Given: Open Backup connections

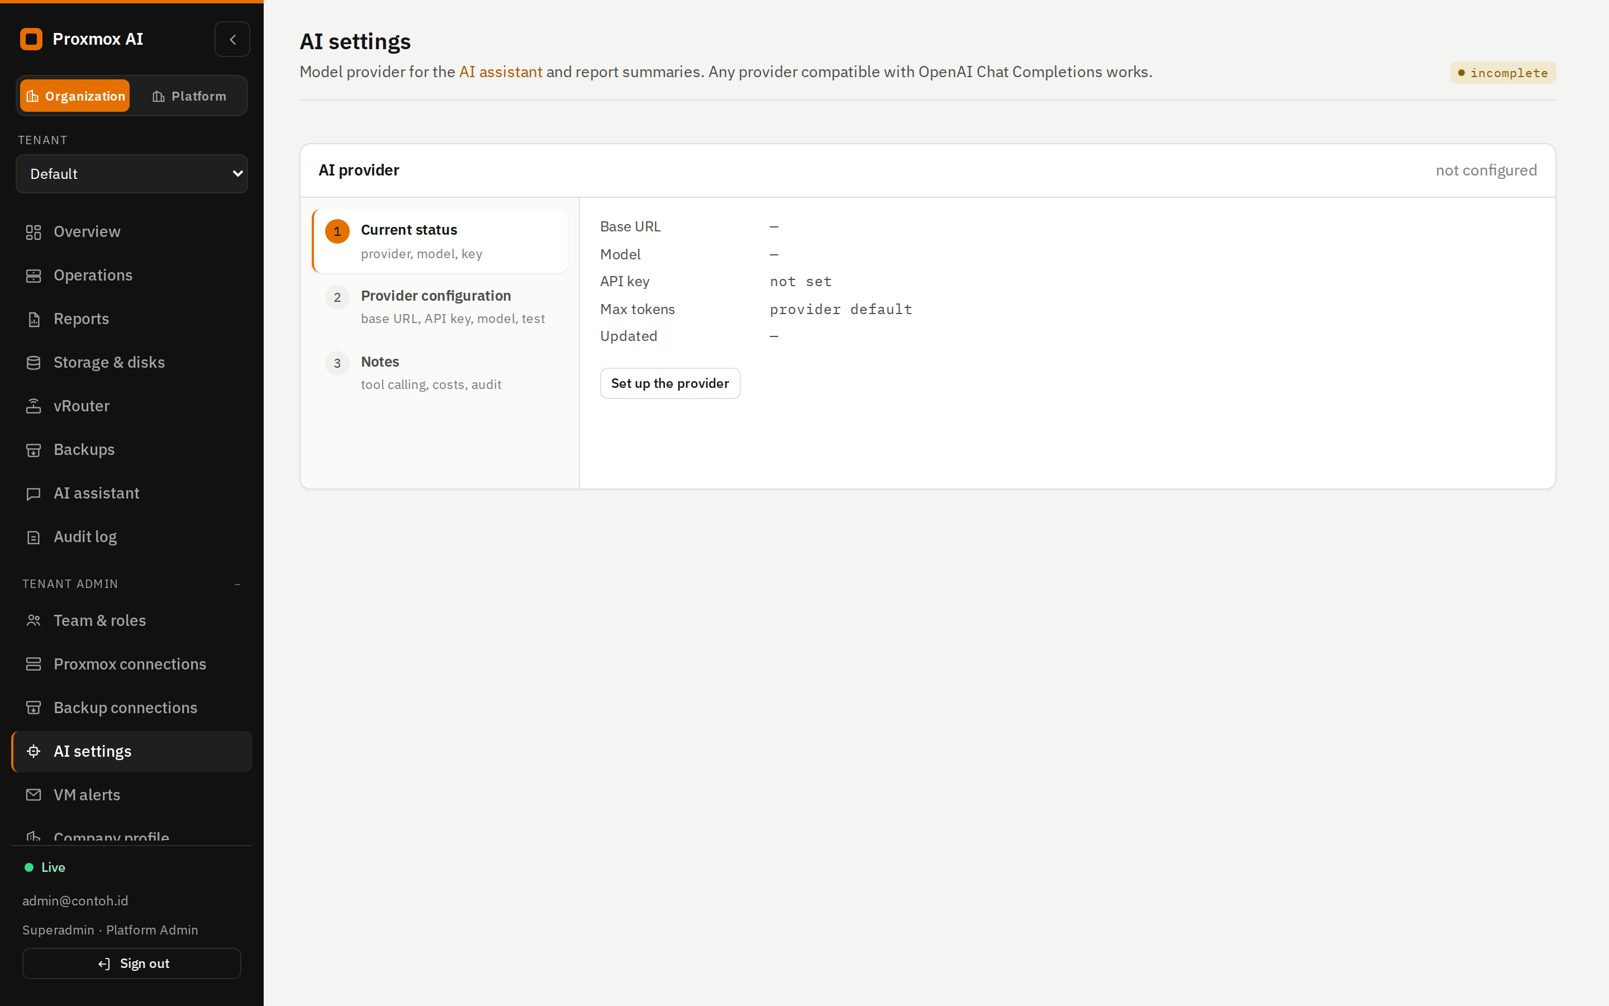Looking at the screenshot, I should point(132,708).
